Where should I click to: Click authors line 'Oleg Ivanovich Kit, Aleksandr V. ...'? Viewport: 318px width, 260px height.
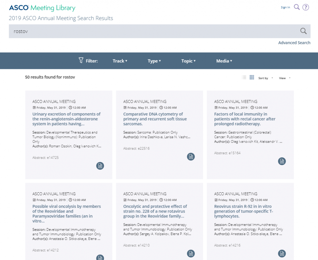click(248, 141)
